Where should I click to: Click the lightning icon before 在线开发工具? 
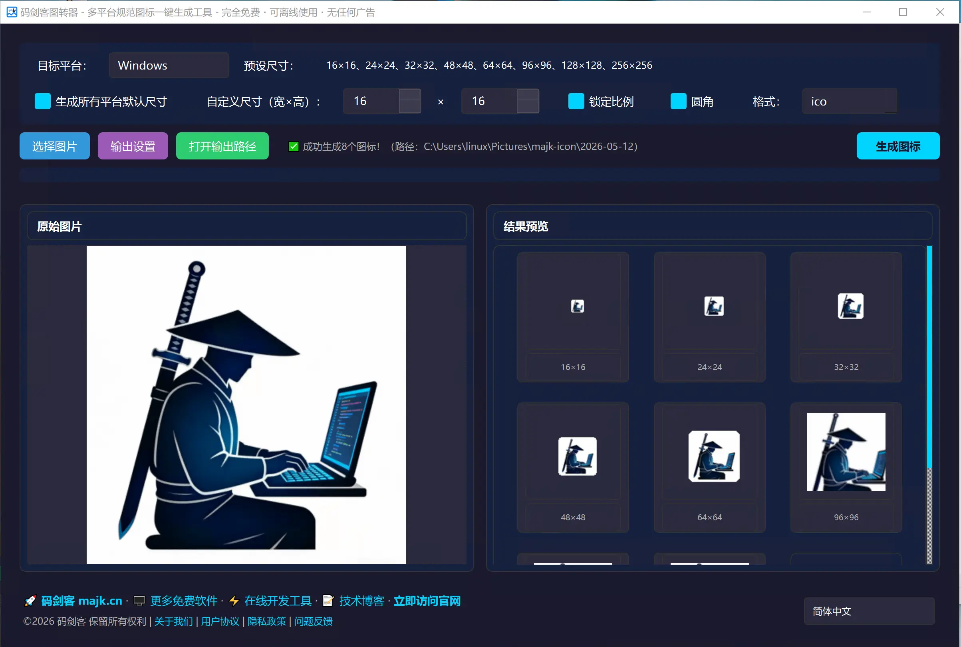click(234, 601)
